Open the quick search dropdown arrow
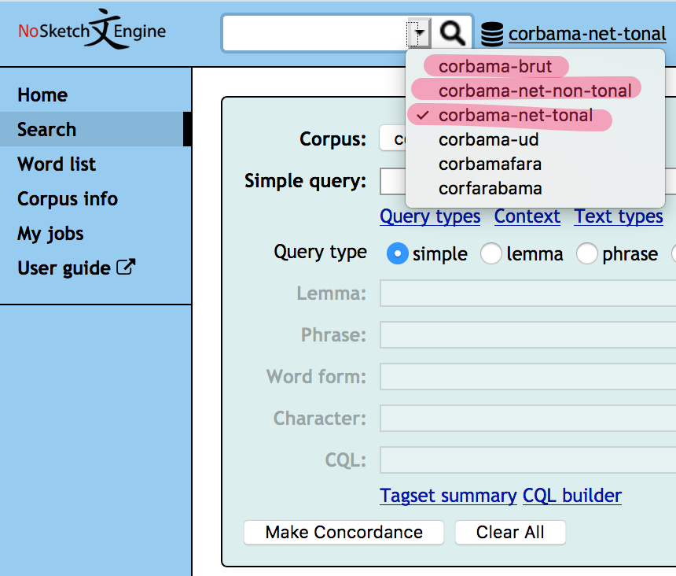Viewport: 676px width, 576px height. [419, 33]
